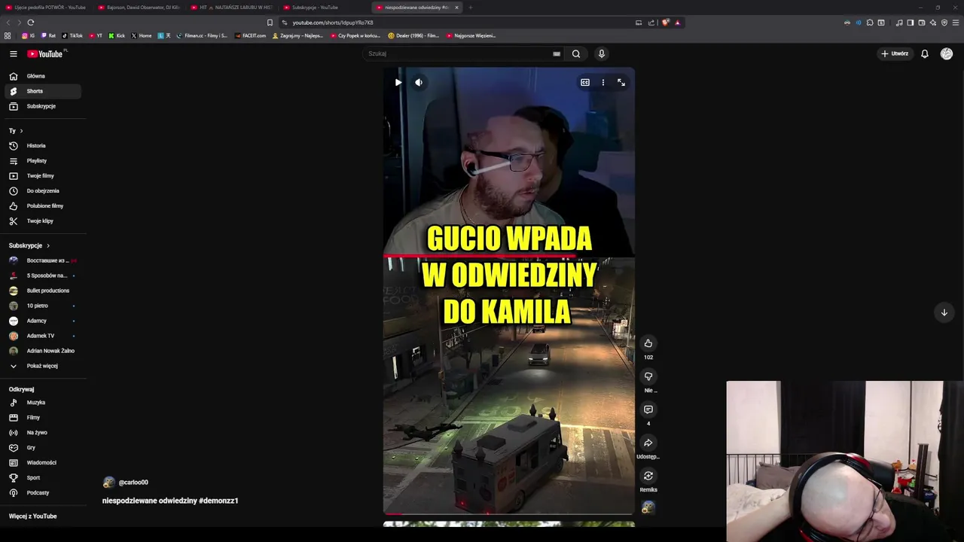The height and width of the screenshot is (542, 964).
Task: Go to the YouTube logo home link
Action: (x=46, y=53)
